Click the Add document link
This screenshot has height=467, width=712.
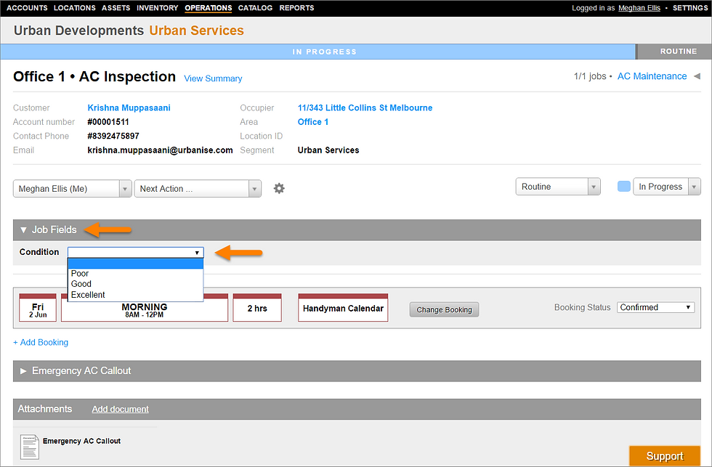pos(121,409)
